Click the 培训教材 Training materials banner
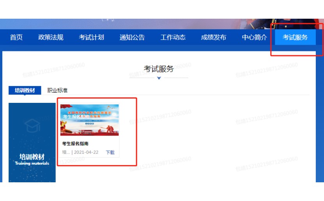The width and height of the screenshot is (324, 201). point(32,143)
